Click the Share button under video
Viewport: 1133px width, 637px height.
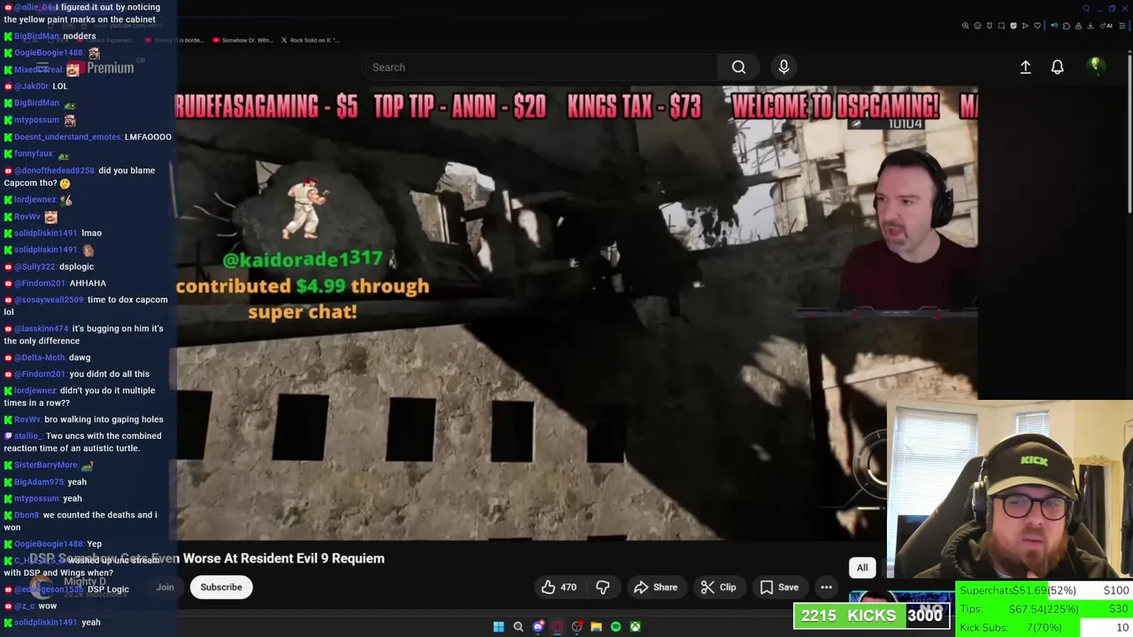click(x=656, y=587)
